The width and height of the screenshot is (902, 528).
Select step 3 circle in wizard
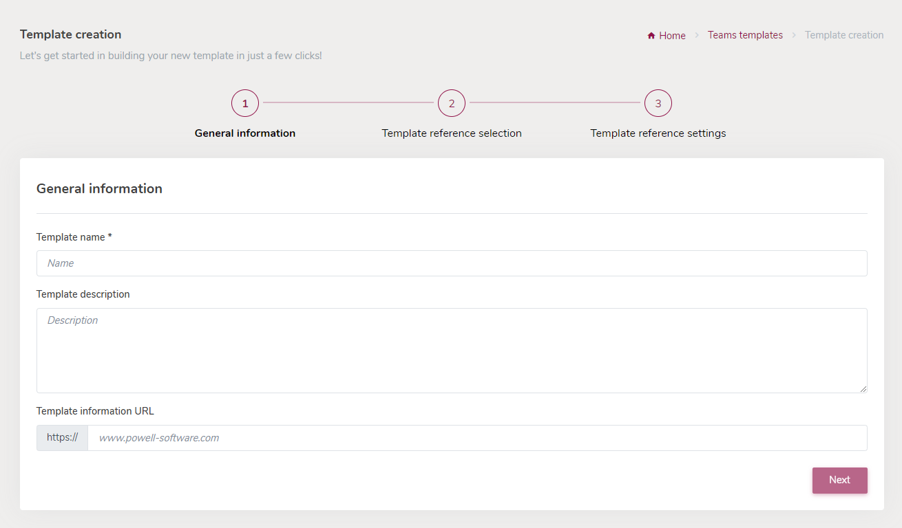(658, 103)
